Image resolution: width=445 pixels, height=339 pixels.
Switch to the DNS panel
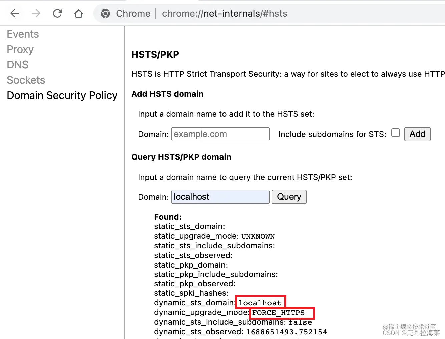[17, 65]
